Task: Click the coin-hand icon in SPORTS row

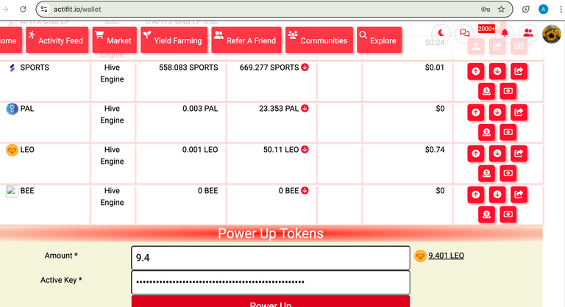Action: tap(486, 91)
